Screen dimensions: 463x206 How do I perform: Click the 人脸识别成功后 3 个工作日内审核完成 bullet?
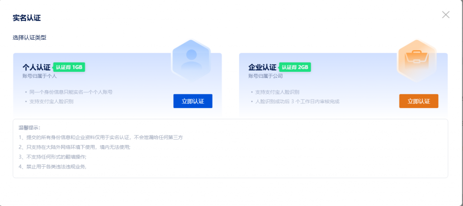coord(298,102)
